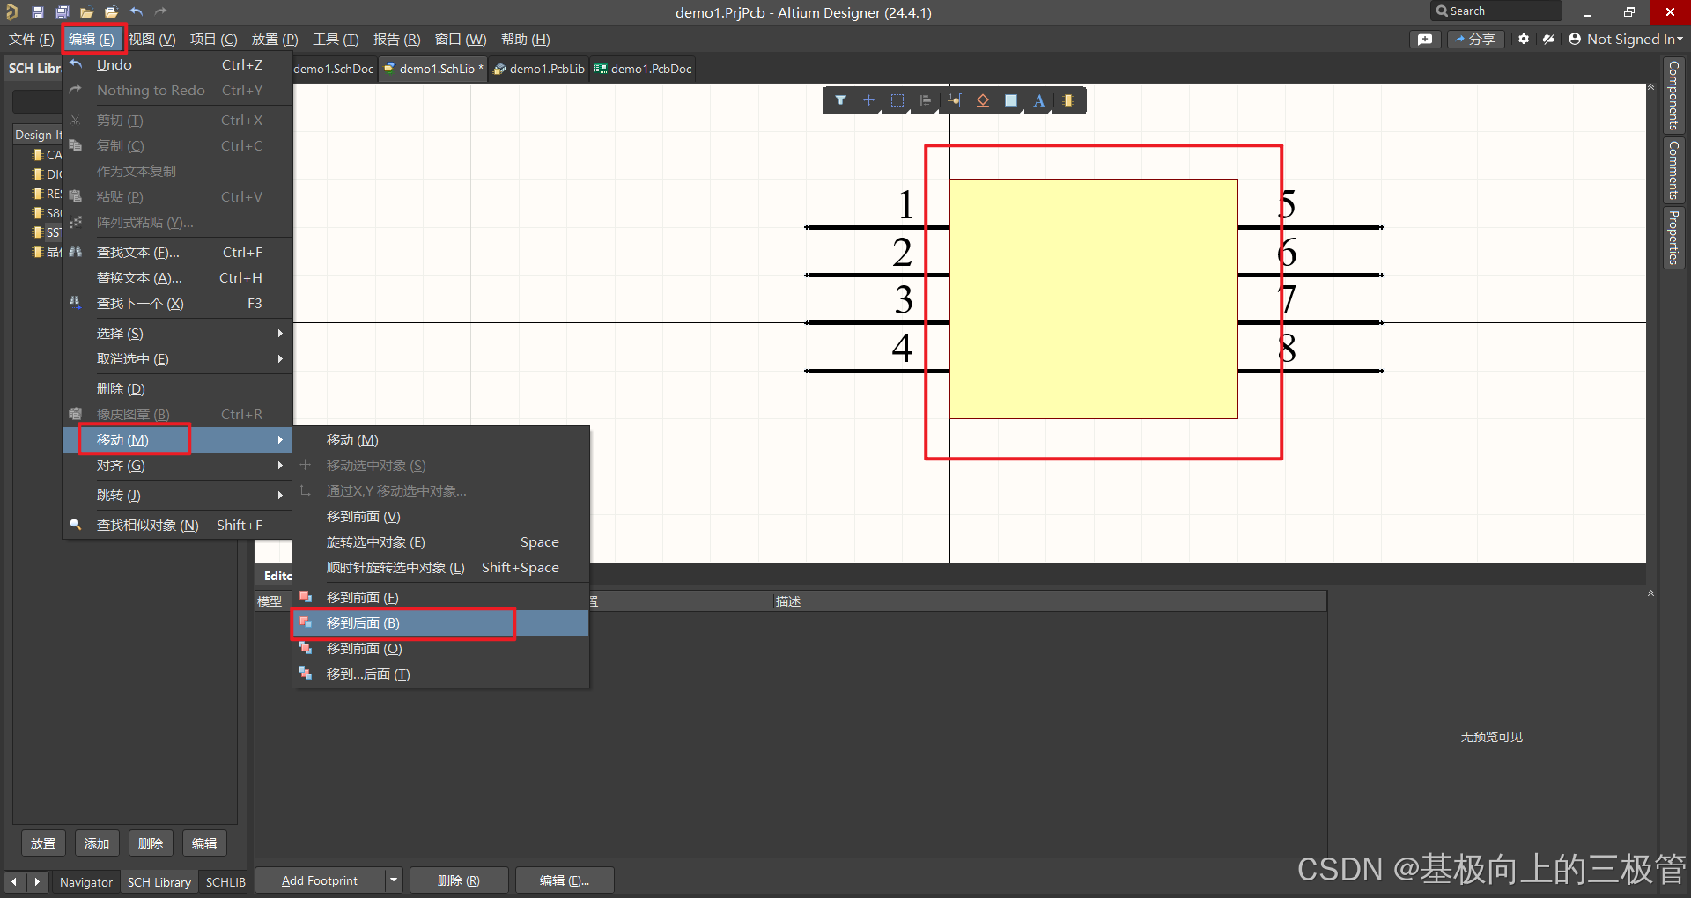
Task: Choose 删除 (D) menu entry
Action: 178,389
